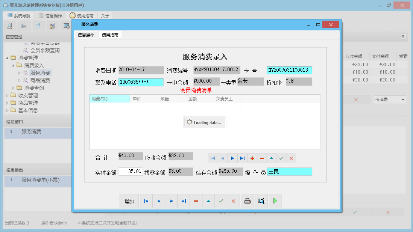Select the query magnifier icon in top toolbar
This screenshot has width=413, height=232.
[x=10, y=26]
